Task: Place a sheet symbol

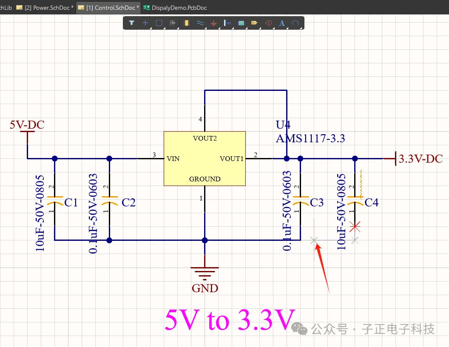Action: 241,23
